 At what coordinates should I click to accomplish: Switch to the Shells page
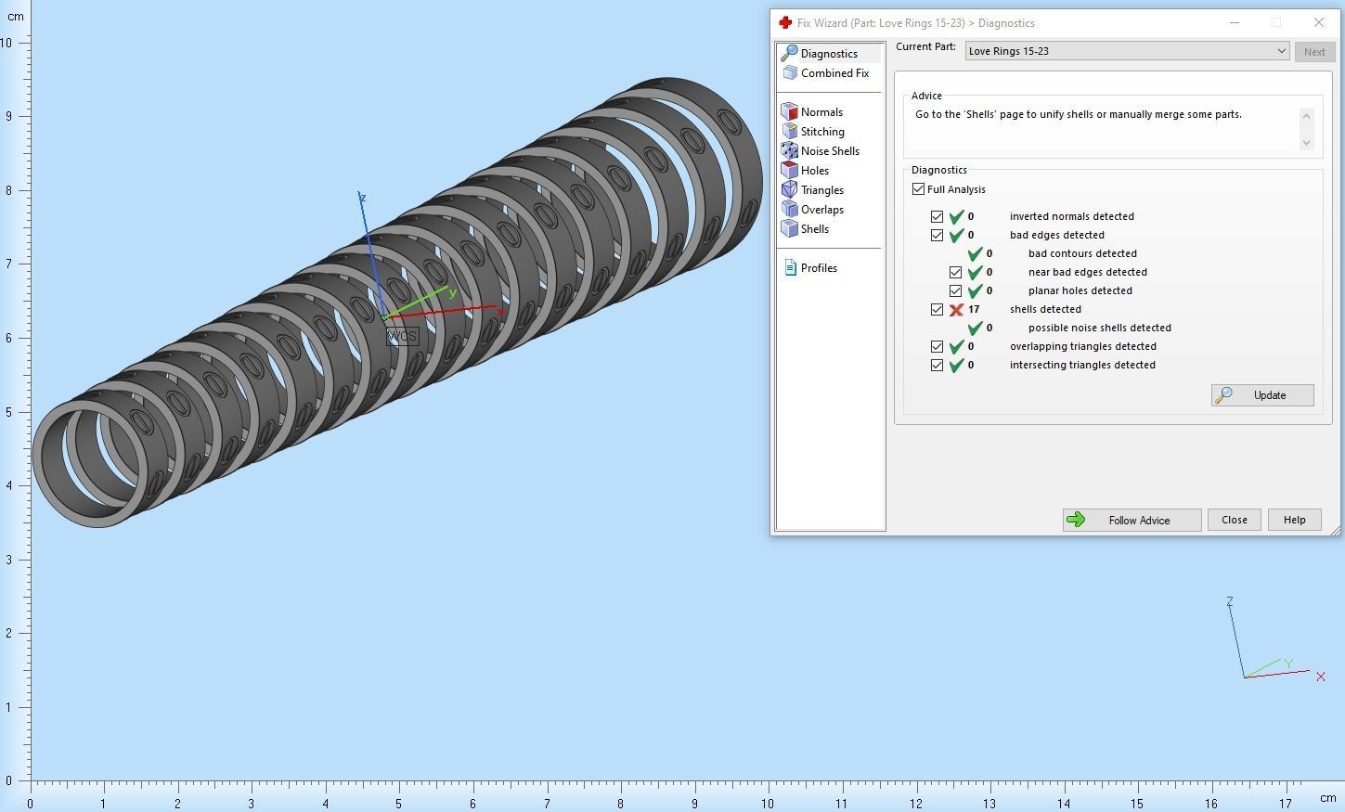click(814, 229)
